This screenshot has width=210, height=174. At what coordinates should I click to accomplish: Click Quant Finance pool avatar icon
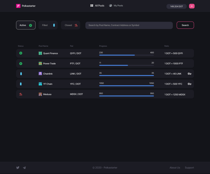point(40,53)
